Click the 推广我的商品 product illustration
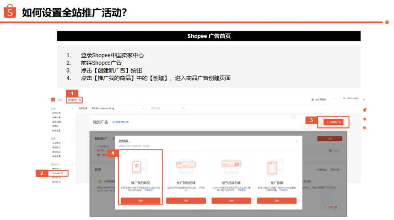Image resolution: width=394 pixels, height=220 pixels. (139, 167)
